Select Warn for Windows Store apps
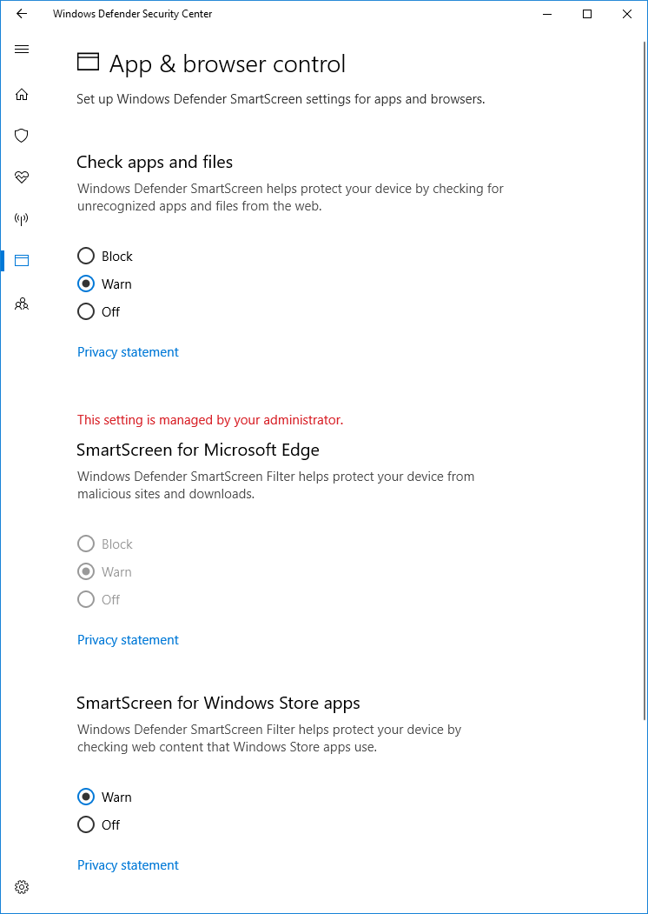Screen dimensions: 648x914 click(86, 797)
